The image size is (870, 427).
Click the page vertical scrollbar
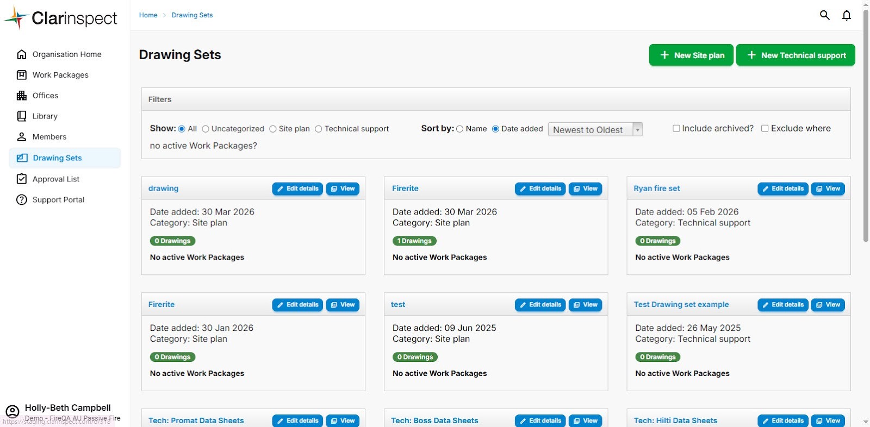pyautogui.click(x=866, y=125)
